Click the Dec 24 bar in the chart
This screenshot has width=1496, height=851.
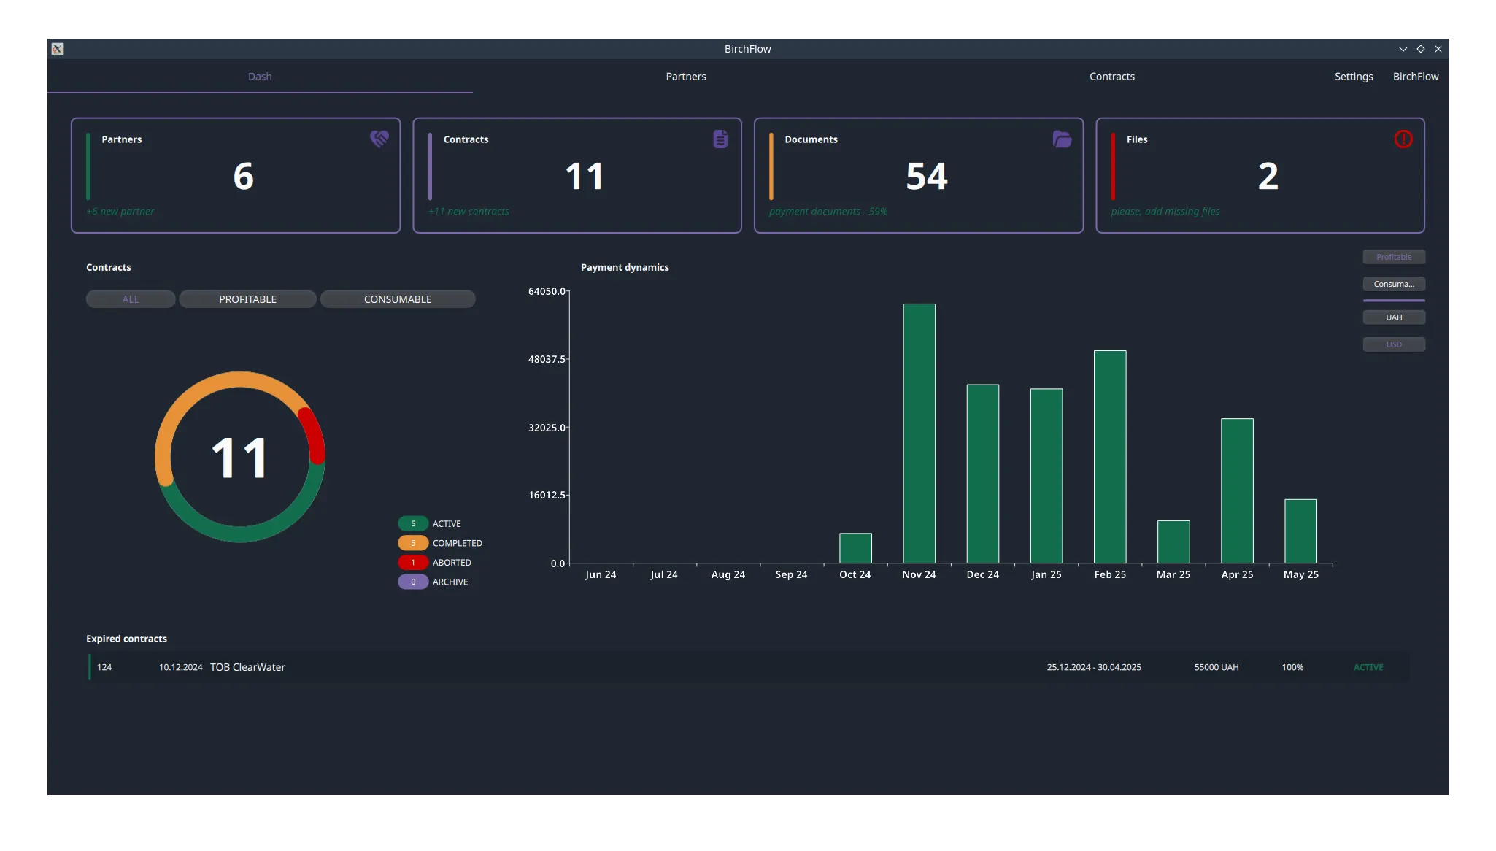tap(983, 474)
